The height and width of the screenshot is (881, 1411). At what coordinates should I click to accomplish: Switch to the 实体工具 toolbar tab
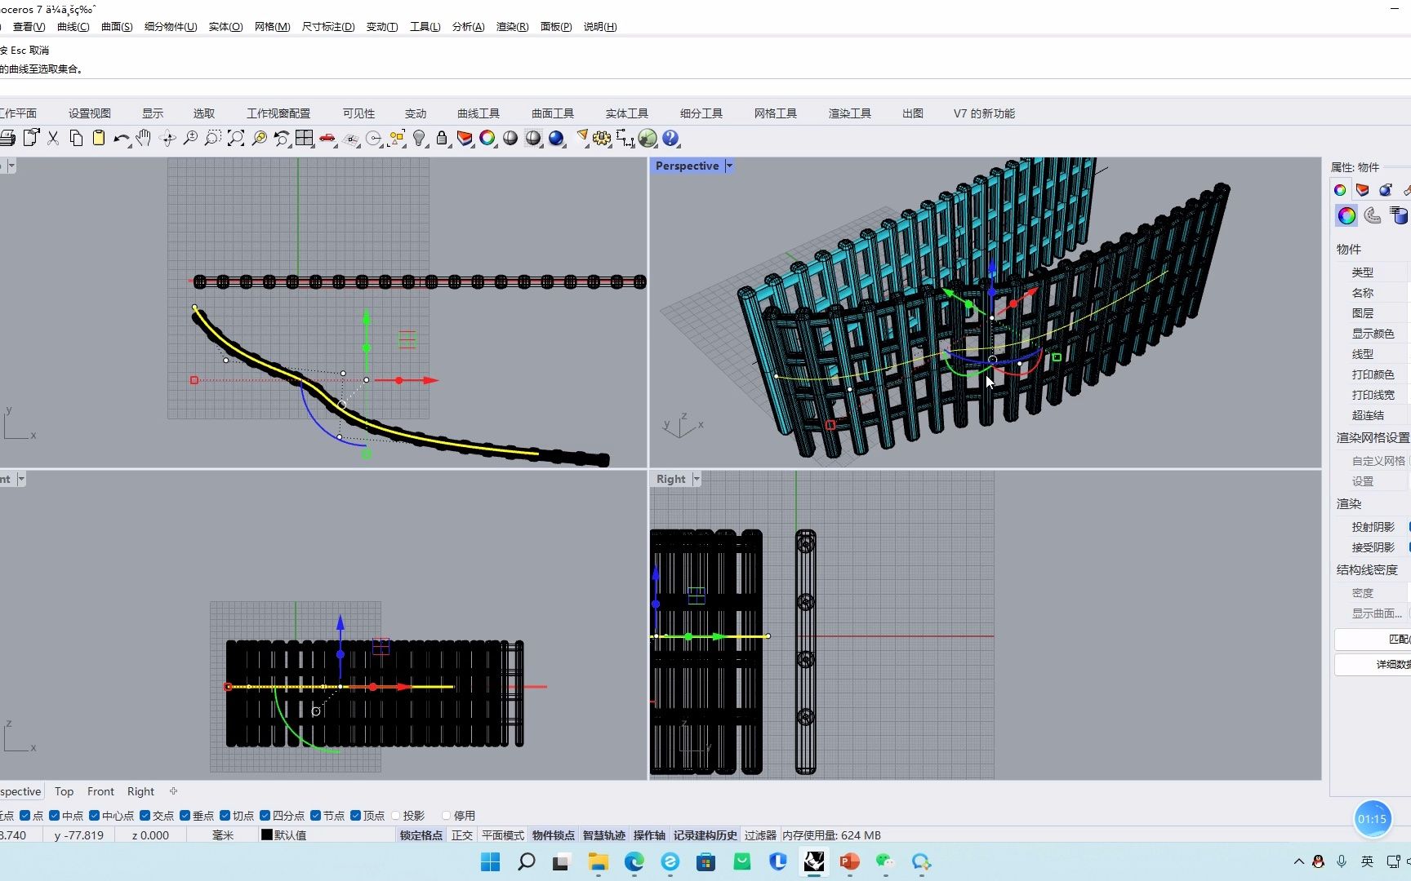coord(626,113)
